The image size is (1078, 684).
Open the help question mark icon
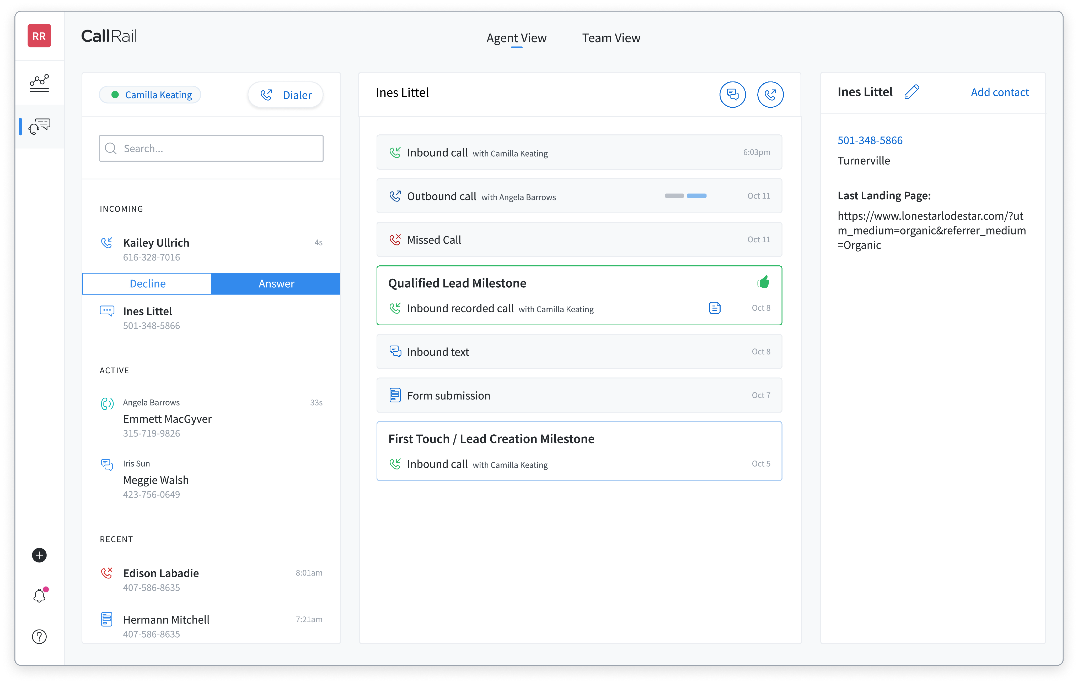pyautogui.click(x=39, y=637)
